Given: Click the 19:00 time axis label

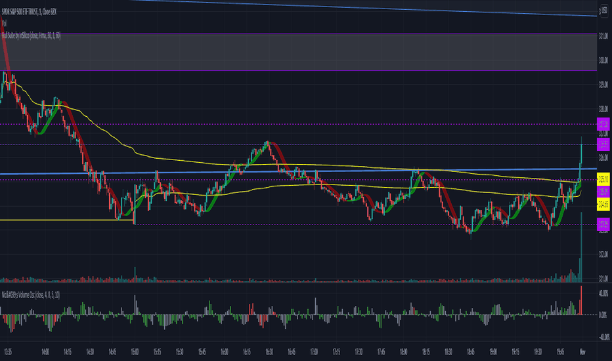Looking at the screenshot, I should [x=493, y=352].
